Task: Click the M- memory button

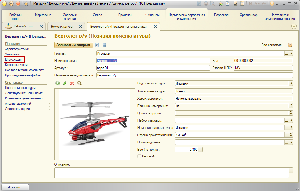Action: (264, 3)
